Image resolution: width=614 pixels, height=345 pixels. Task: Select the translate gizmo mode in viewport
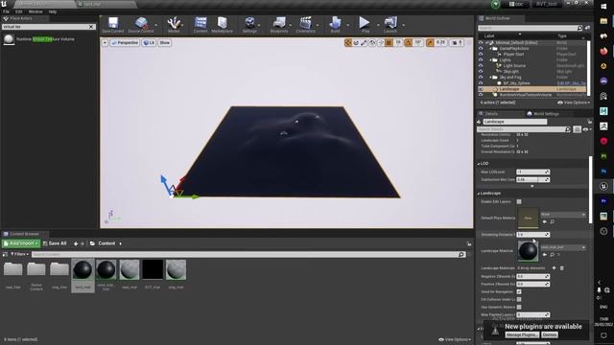[x=348, y=42]
